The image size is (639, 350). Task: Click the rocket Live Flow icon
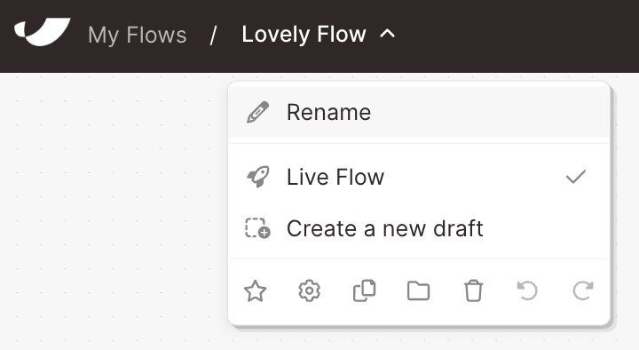(257, 177)
